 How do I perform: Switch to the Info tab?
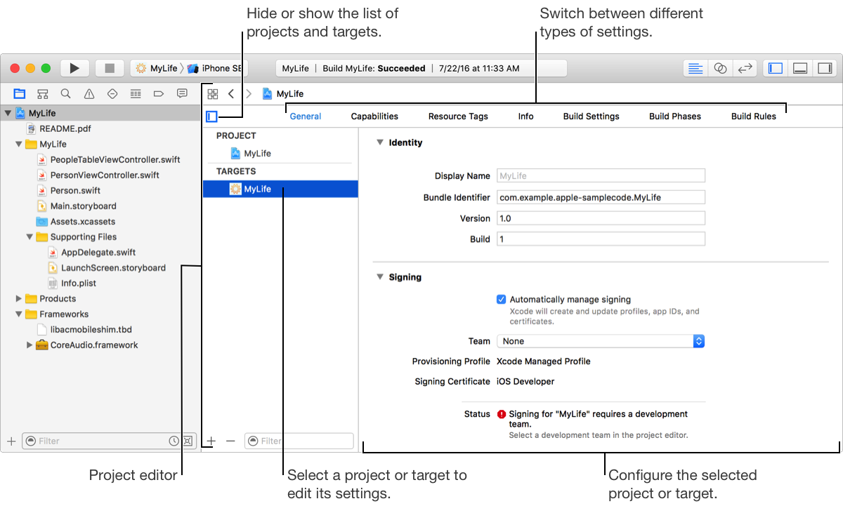tap(525, 116)
